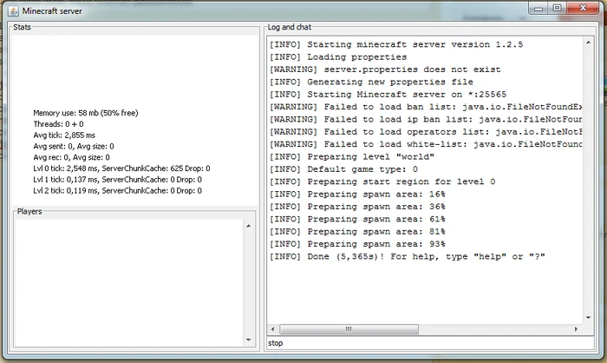Click 'Default game type: 0' log line
Screen dimensions: 607x363
tap(343, 169)
